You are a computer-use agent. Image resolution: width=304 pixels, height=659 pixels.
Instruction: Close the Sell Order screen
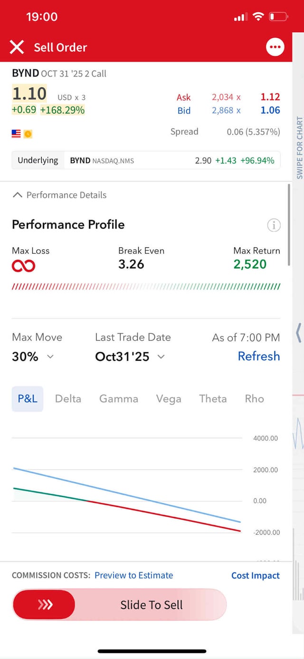point(17,47)
